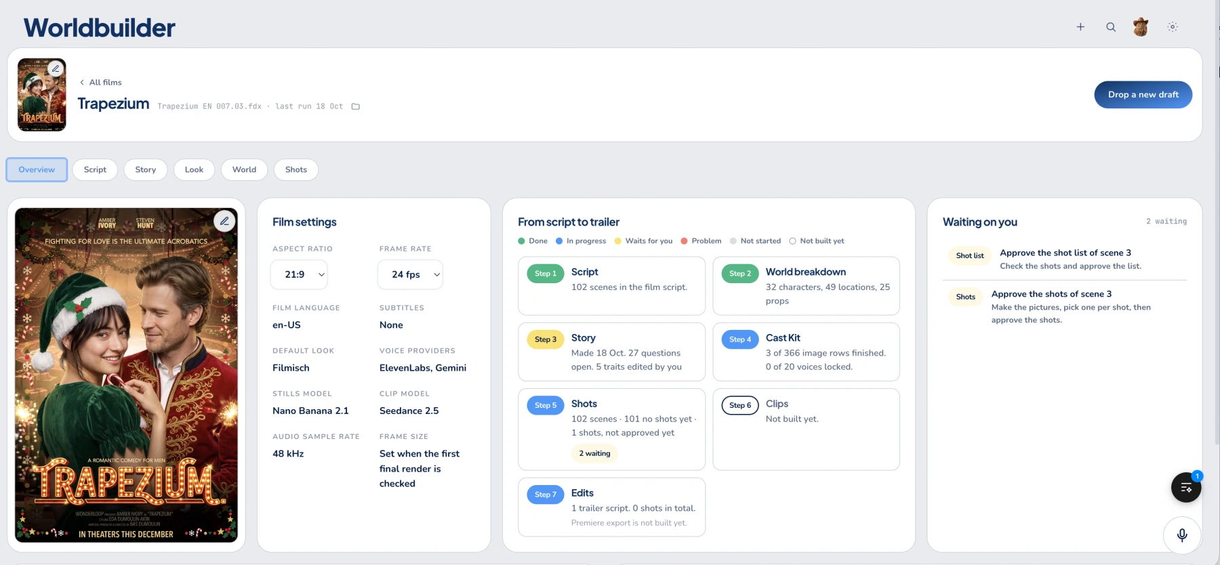
Task: Open the Step 6 Clips card
Action: click(x=806, y=430)
